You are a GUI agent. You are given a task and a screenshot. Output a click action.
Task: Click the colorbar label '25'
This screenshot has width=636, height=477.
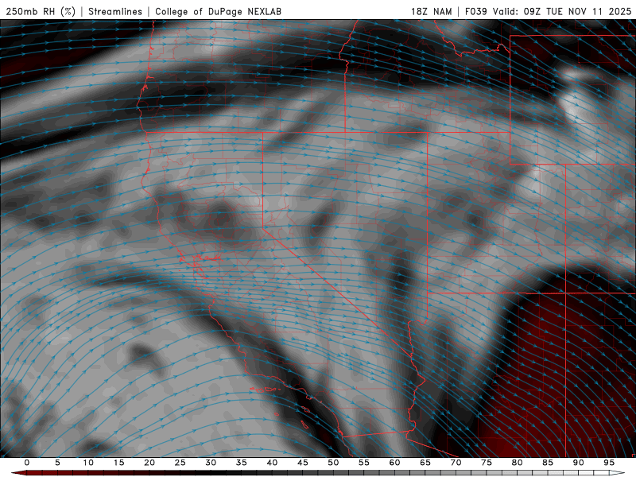point(180,463)
